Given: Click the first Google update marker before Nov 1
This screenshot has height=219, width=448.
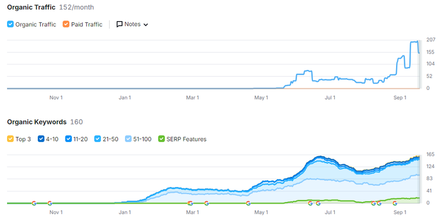Looking at the screenshot, I should pos(34,203).
